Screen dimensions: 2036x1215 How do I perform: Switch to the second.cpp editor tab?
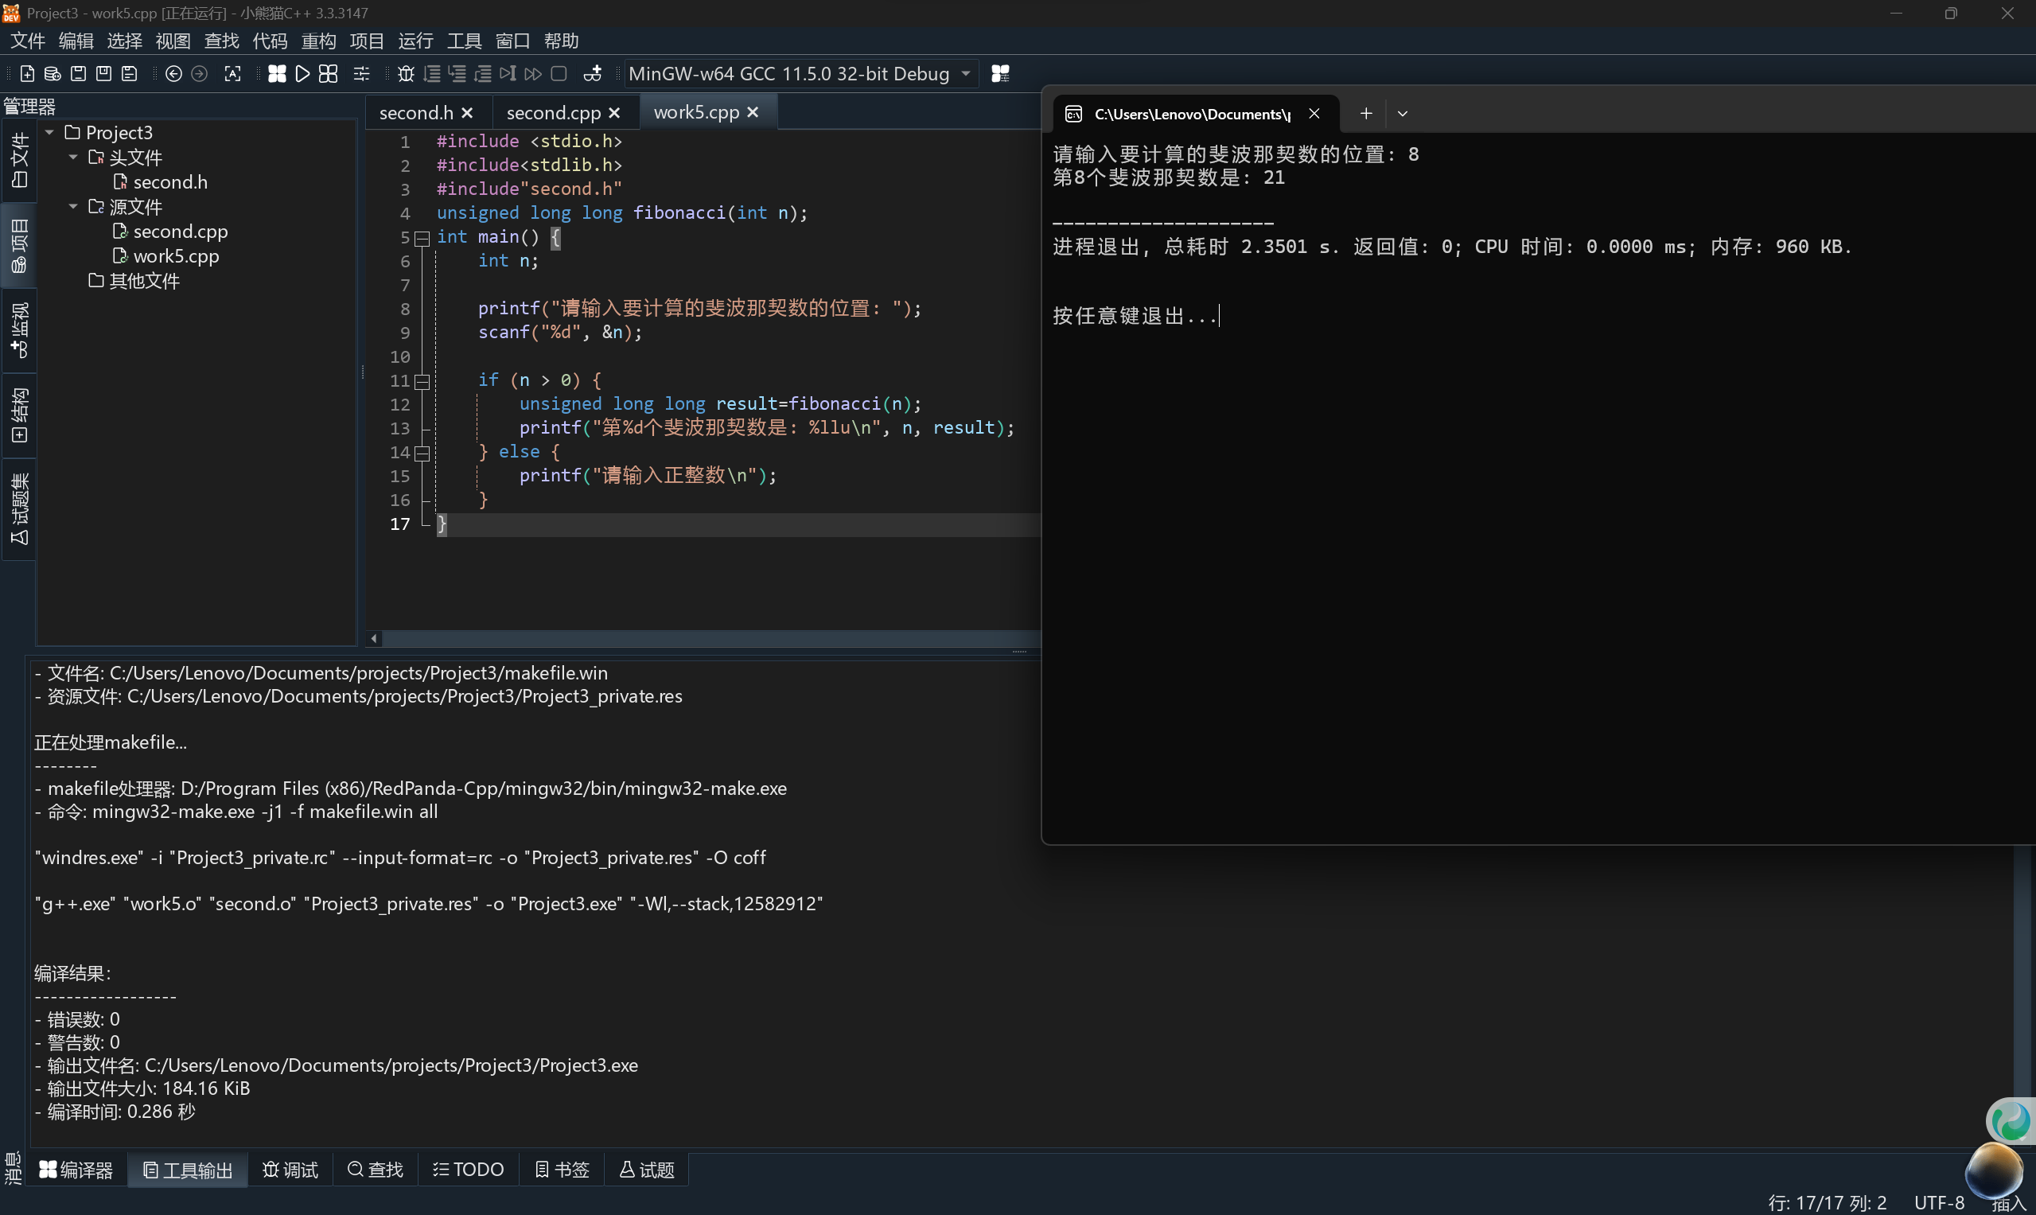pos(553,113)
